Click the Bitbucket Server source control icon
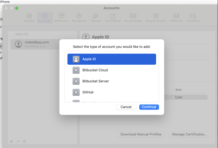218x148 pixels. (x=76, y=81)
